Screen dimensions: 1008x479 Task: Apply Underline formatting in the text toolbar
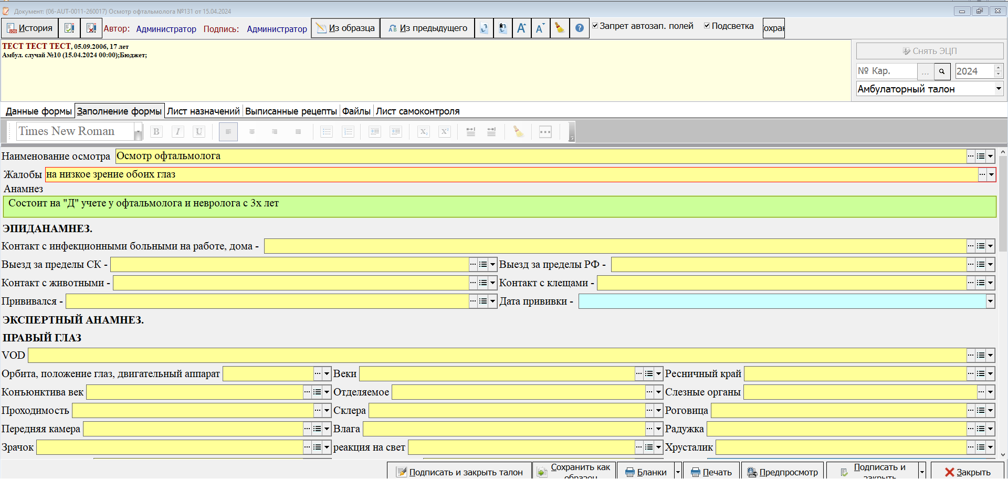198,132
